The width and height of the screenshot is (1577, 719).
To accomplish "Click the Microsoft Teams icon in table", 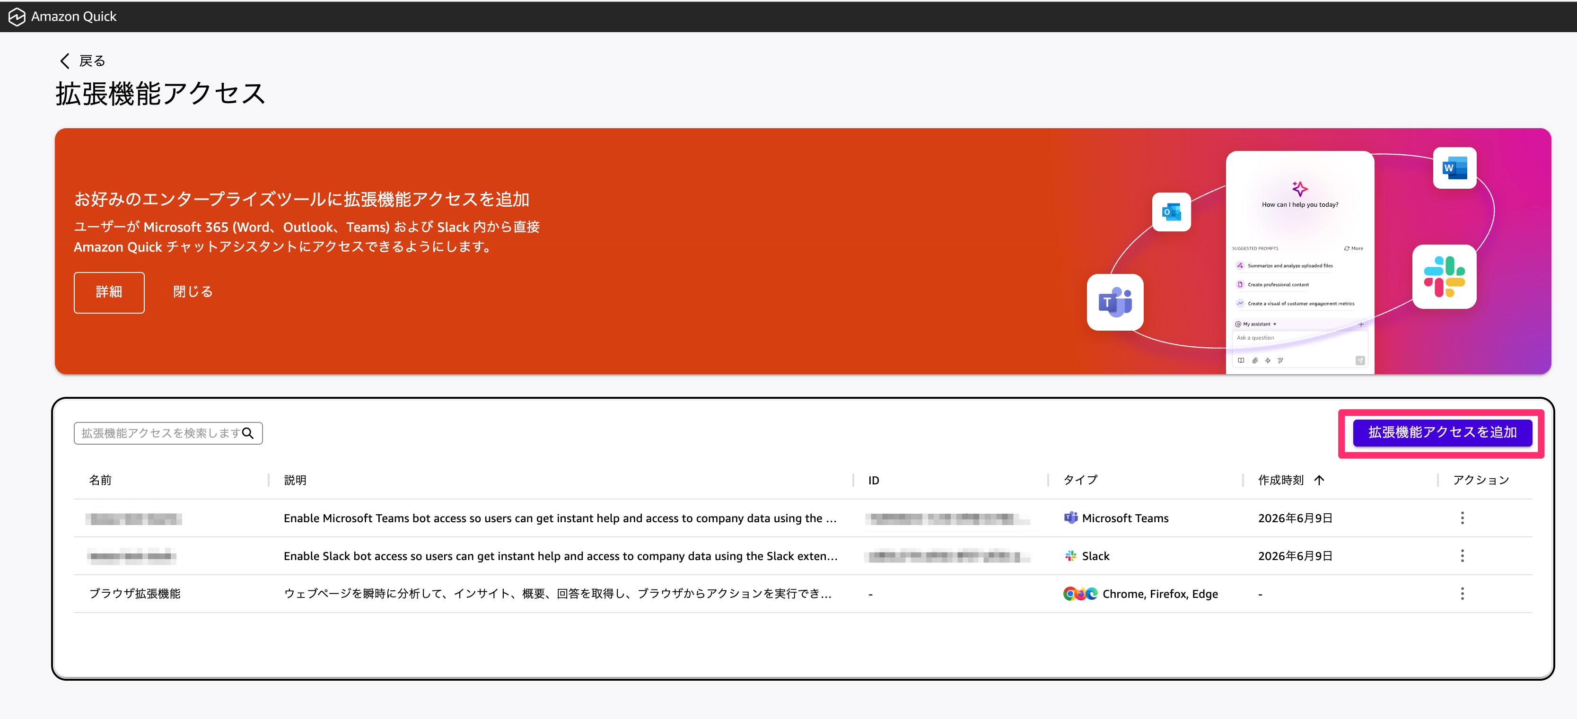I will pos(1070,518).
